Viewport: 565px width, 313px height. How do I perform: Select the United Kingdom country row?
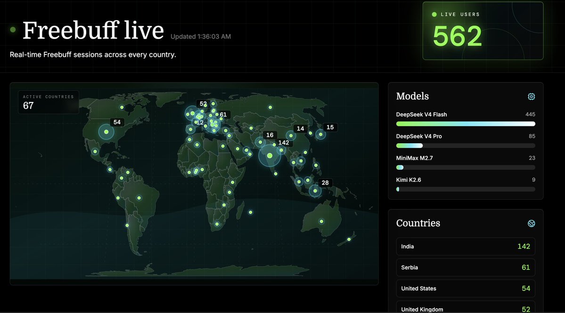(466, 308)
